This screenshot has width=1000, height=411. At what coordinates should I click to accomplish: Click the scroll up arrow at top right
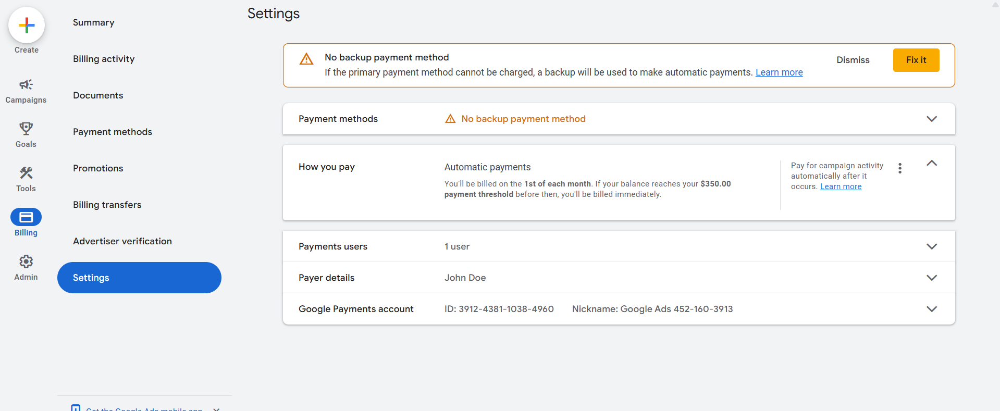995,5
